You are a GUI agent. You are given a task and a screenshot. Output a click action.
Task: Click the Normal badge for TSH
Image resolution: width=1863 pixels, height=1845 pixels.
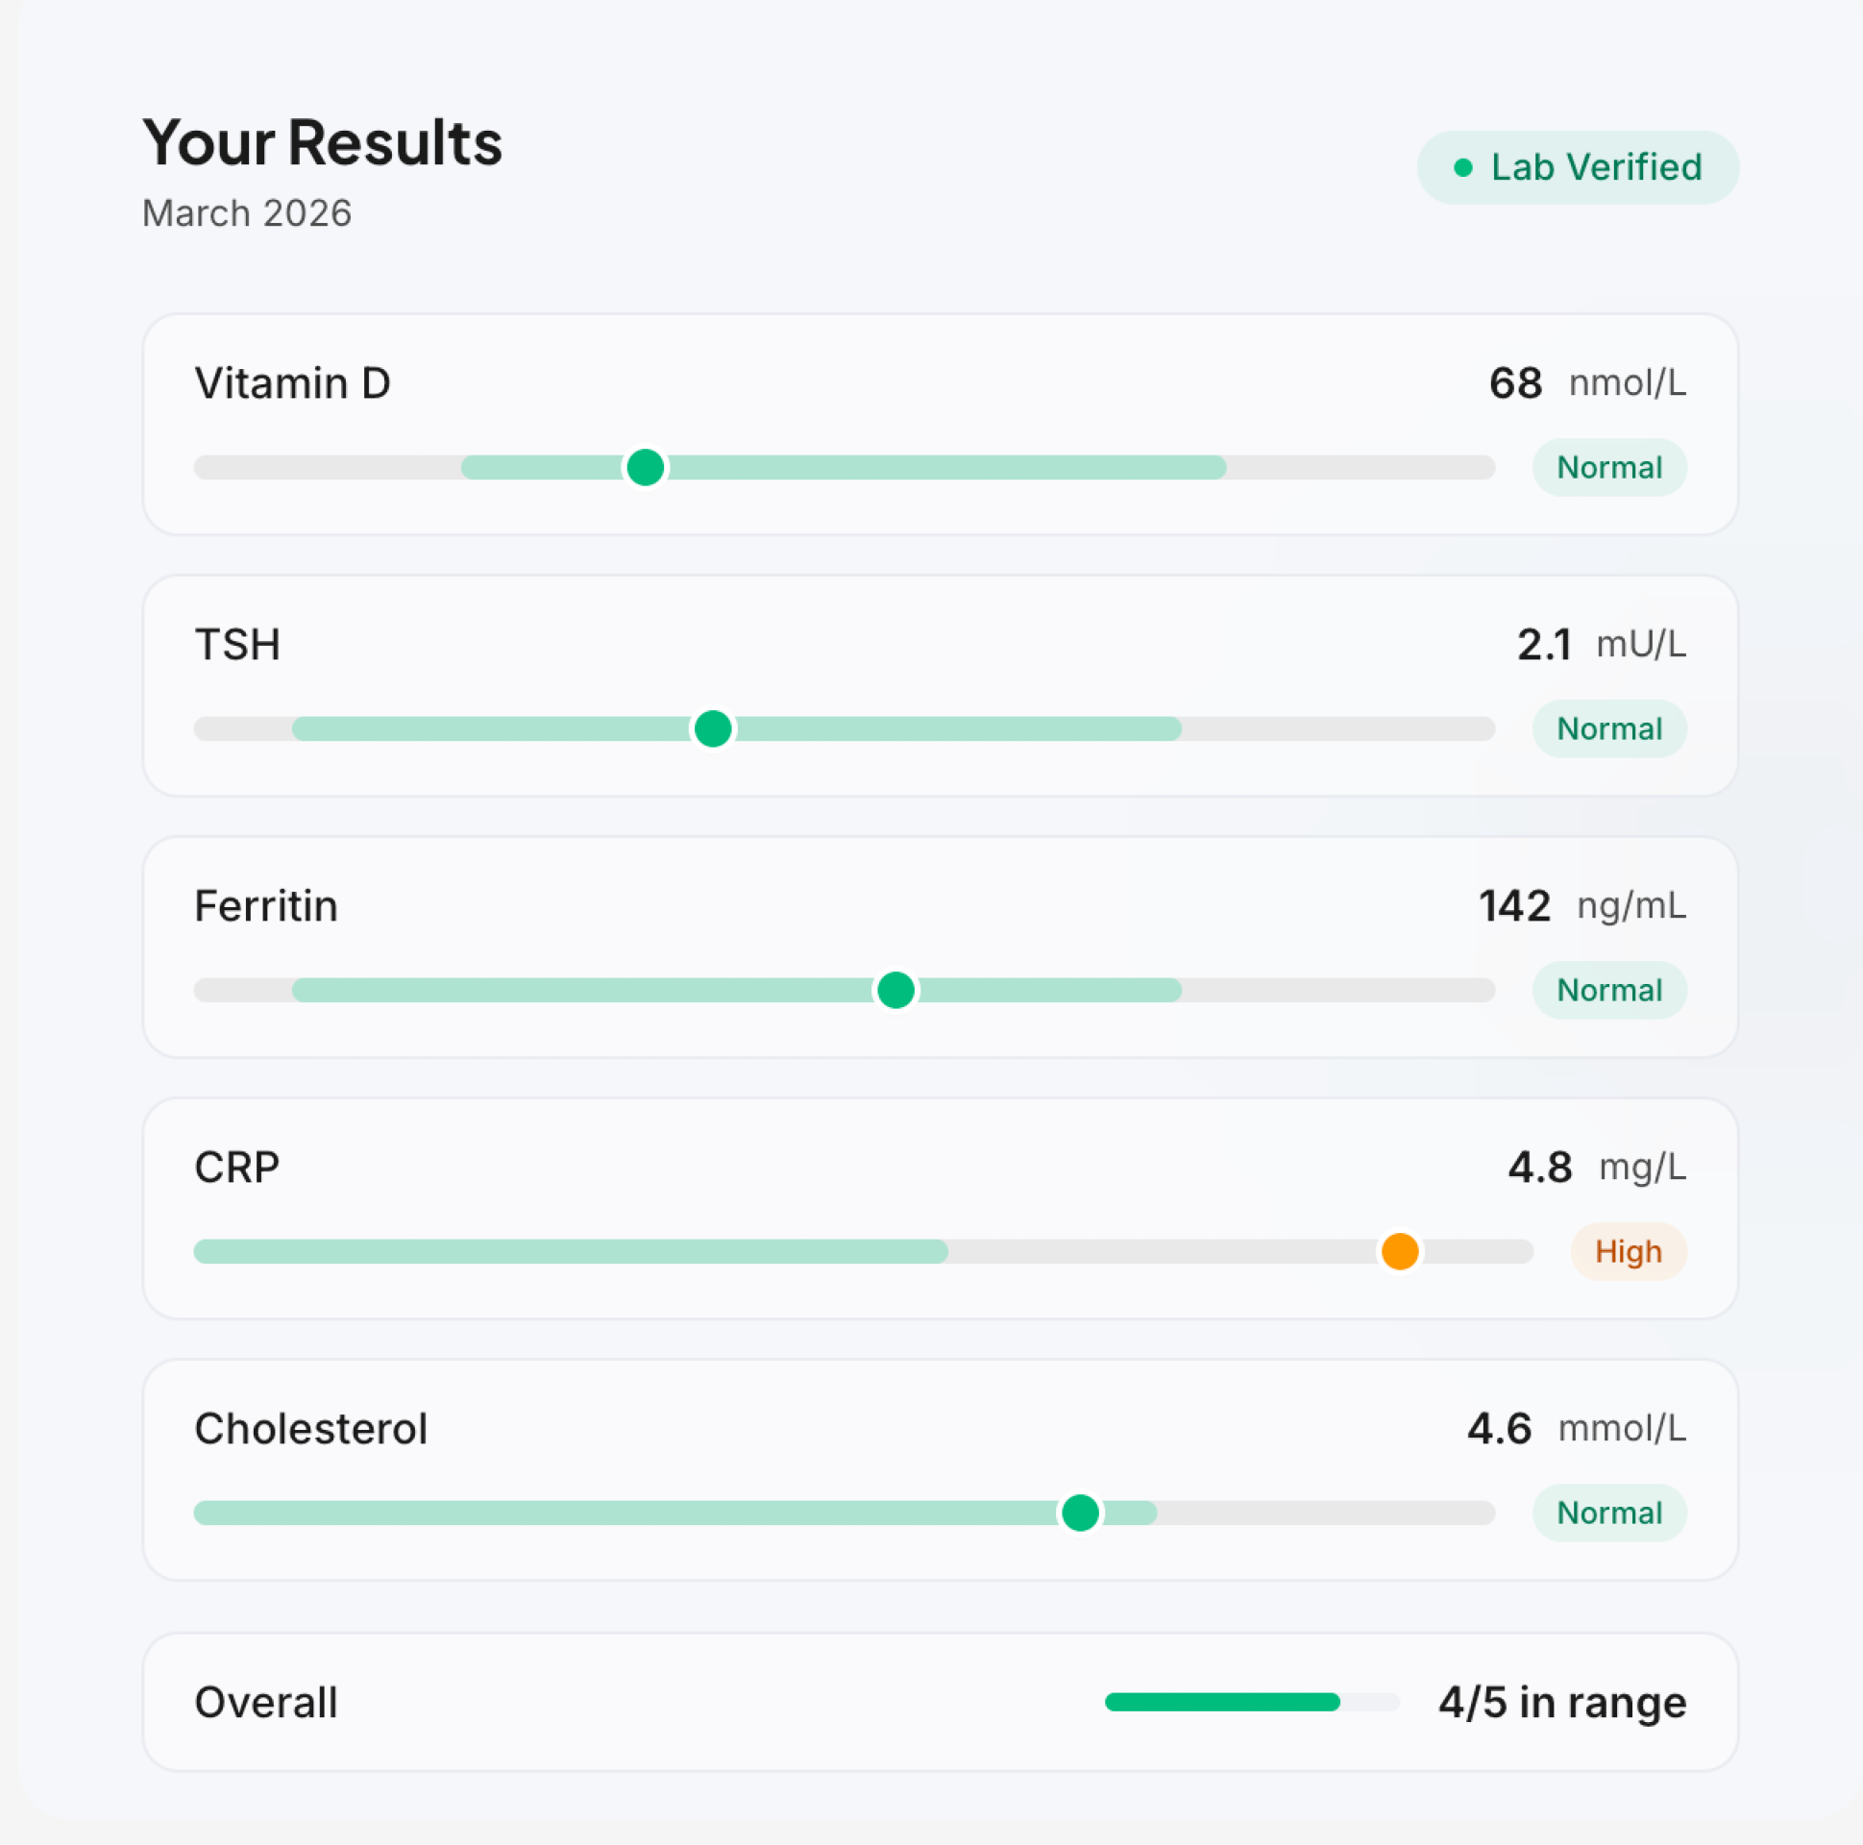pyautogui.click(x=1608, y=729)
